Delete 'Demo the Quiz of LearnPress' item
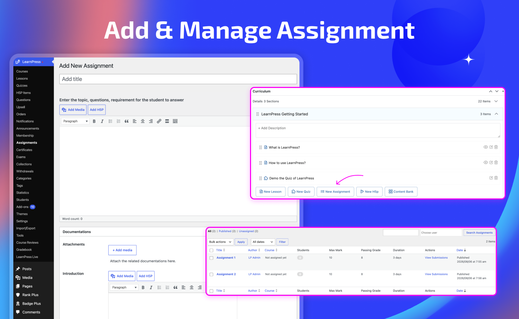This screenshot has height=319, width=519. (x=496, y=178)
